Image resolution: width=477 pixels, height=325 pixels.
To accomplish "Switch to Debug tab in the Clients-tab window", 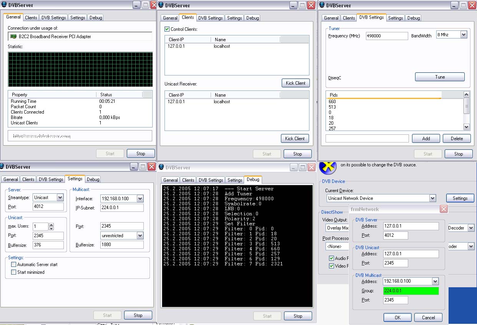I will pyautogui.click(x=253, y=18).
